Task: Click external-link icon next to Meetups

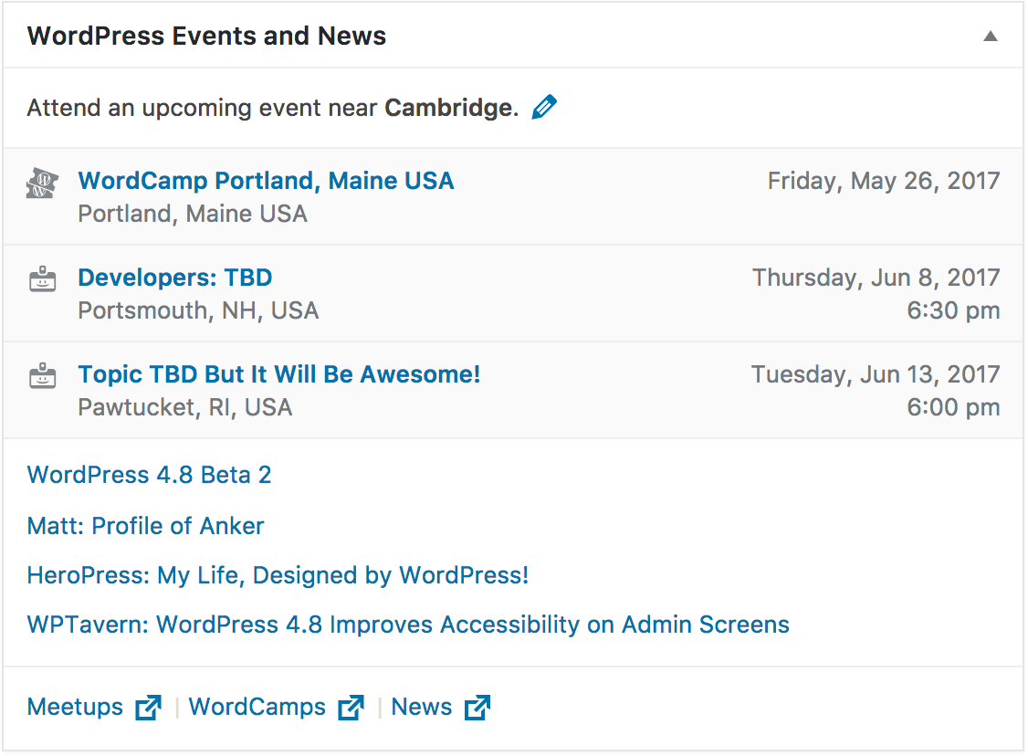Action: coord(148,708)
